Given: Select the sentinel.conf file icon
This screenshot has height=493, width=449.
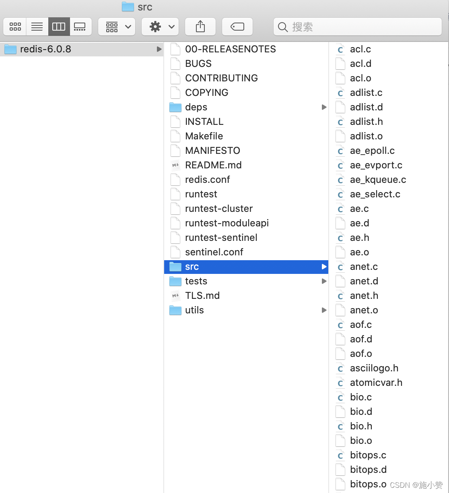Looking at the screenshot, I should [175, 252].
